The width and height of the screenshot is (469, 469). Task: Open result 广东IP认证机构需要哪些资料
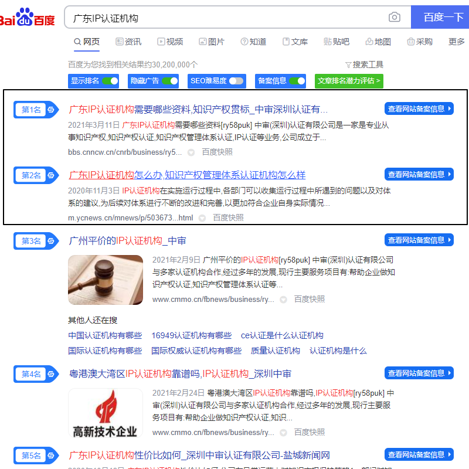pyautogui.click(x=198, y=110)
